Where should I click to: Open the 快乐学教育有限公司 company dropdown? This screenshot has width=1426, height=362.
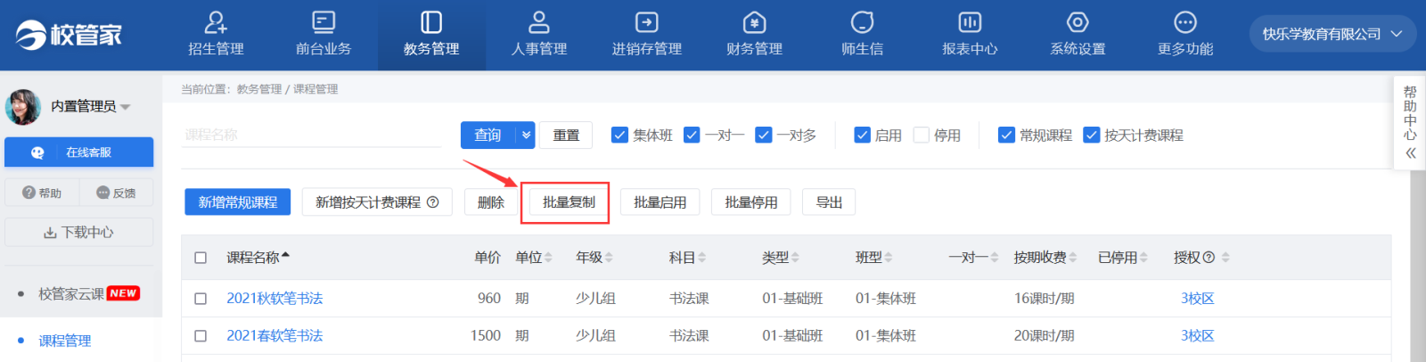(1332, 34)
